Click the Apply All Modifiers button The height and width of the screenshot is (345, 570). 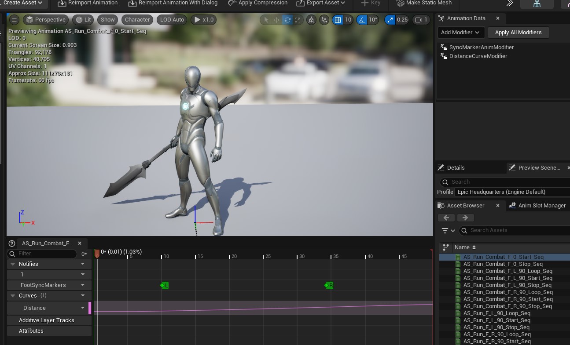pyautogui.click(x=518, y=33)
